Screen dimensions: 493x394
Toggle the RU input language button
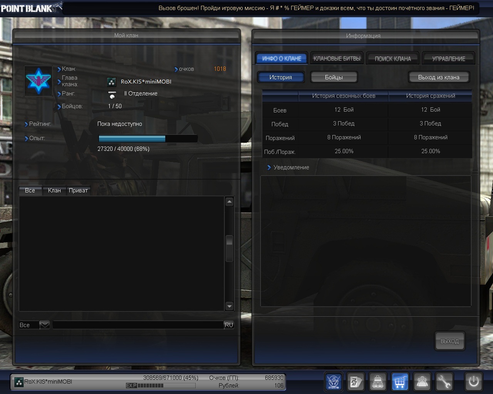(x=229, y=325)
